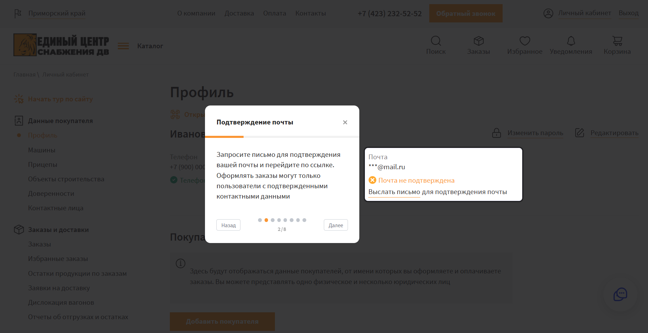This screenshot has height=333, width=648.
Task: Click send confirmation email link
Action: (x=438, y=192)
